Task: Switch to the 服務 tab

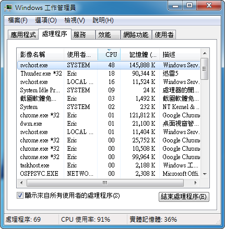Action: [83, 35]
